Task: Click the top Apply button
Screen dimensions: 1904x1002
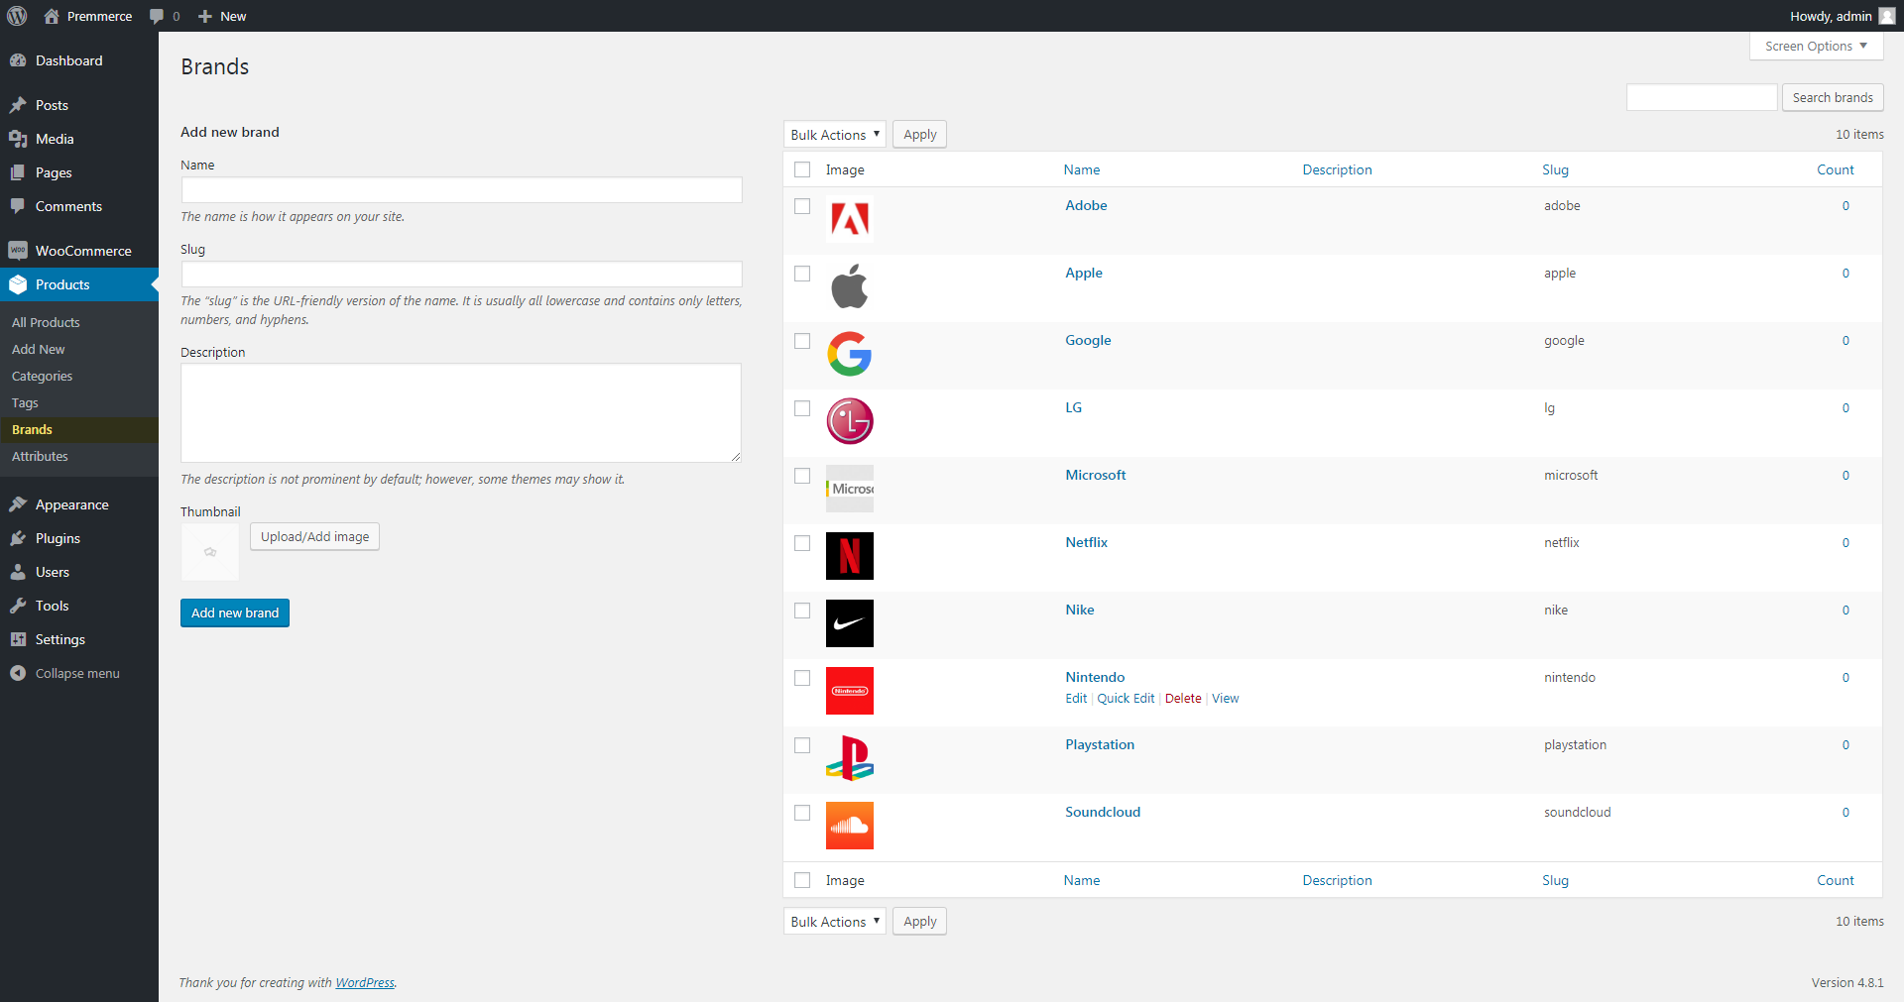Action: click(919, 135)
